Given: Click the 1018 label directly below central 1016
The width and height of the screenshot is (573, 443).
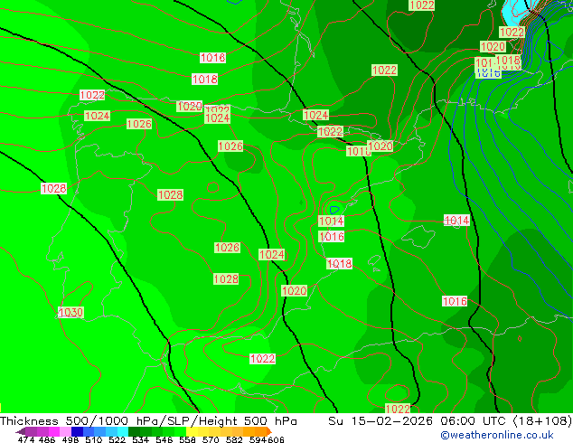Looking at the screenshot, I should click(339, 263).
